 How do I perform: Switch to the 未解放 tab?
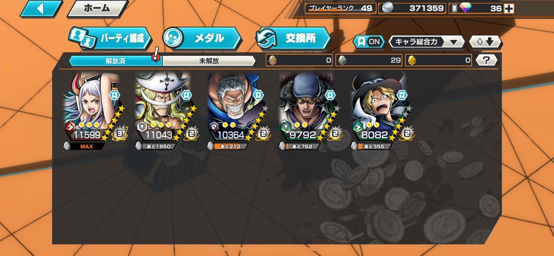click(209, 61)
